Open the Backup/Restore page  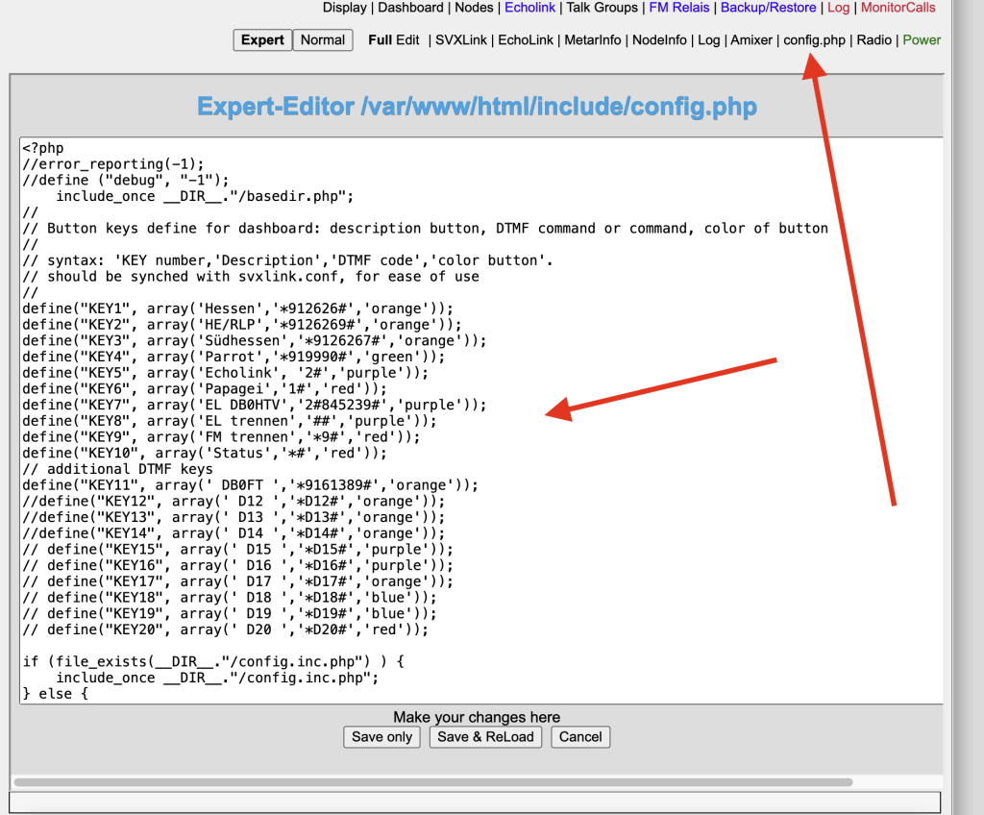[x=768, y=8]
